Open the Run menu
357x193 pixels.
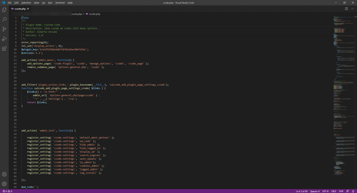coord(50,3)
